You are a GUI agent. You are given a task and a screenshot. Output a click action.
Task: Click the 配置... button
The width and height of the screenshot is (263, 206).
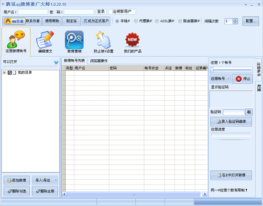[251, 21]
